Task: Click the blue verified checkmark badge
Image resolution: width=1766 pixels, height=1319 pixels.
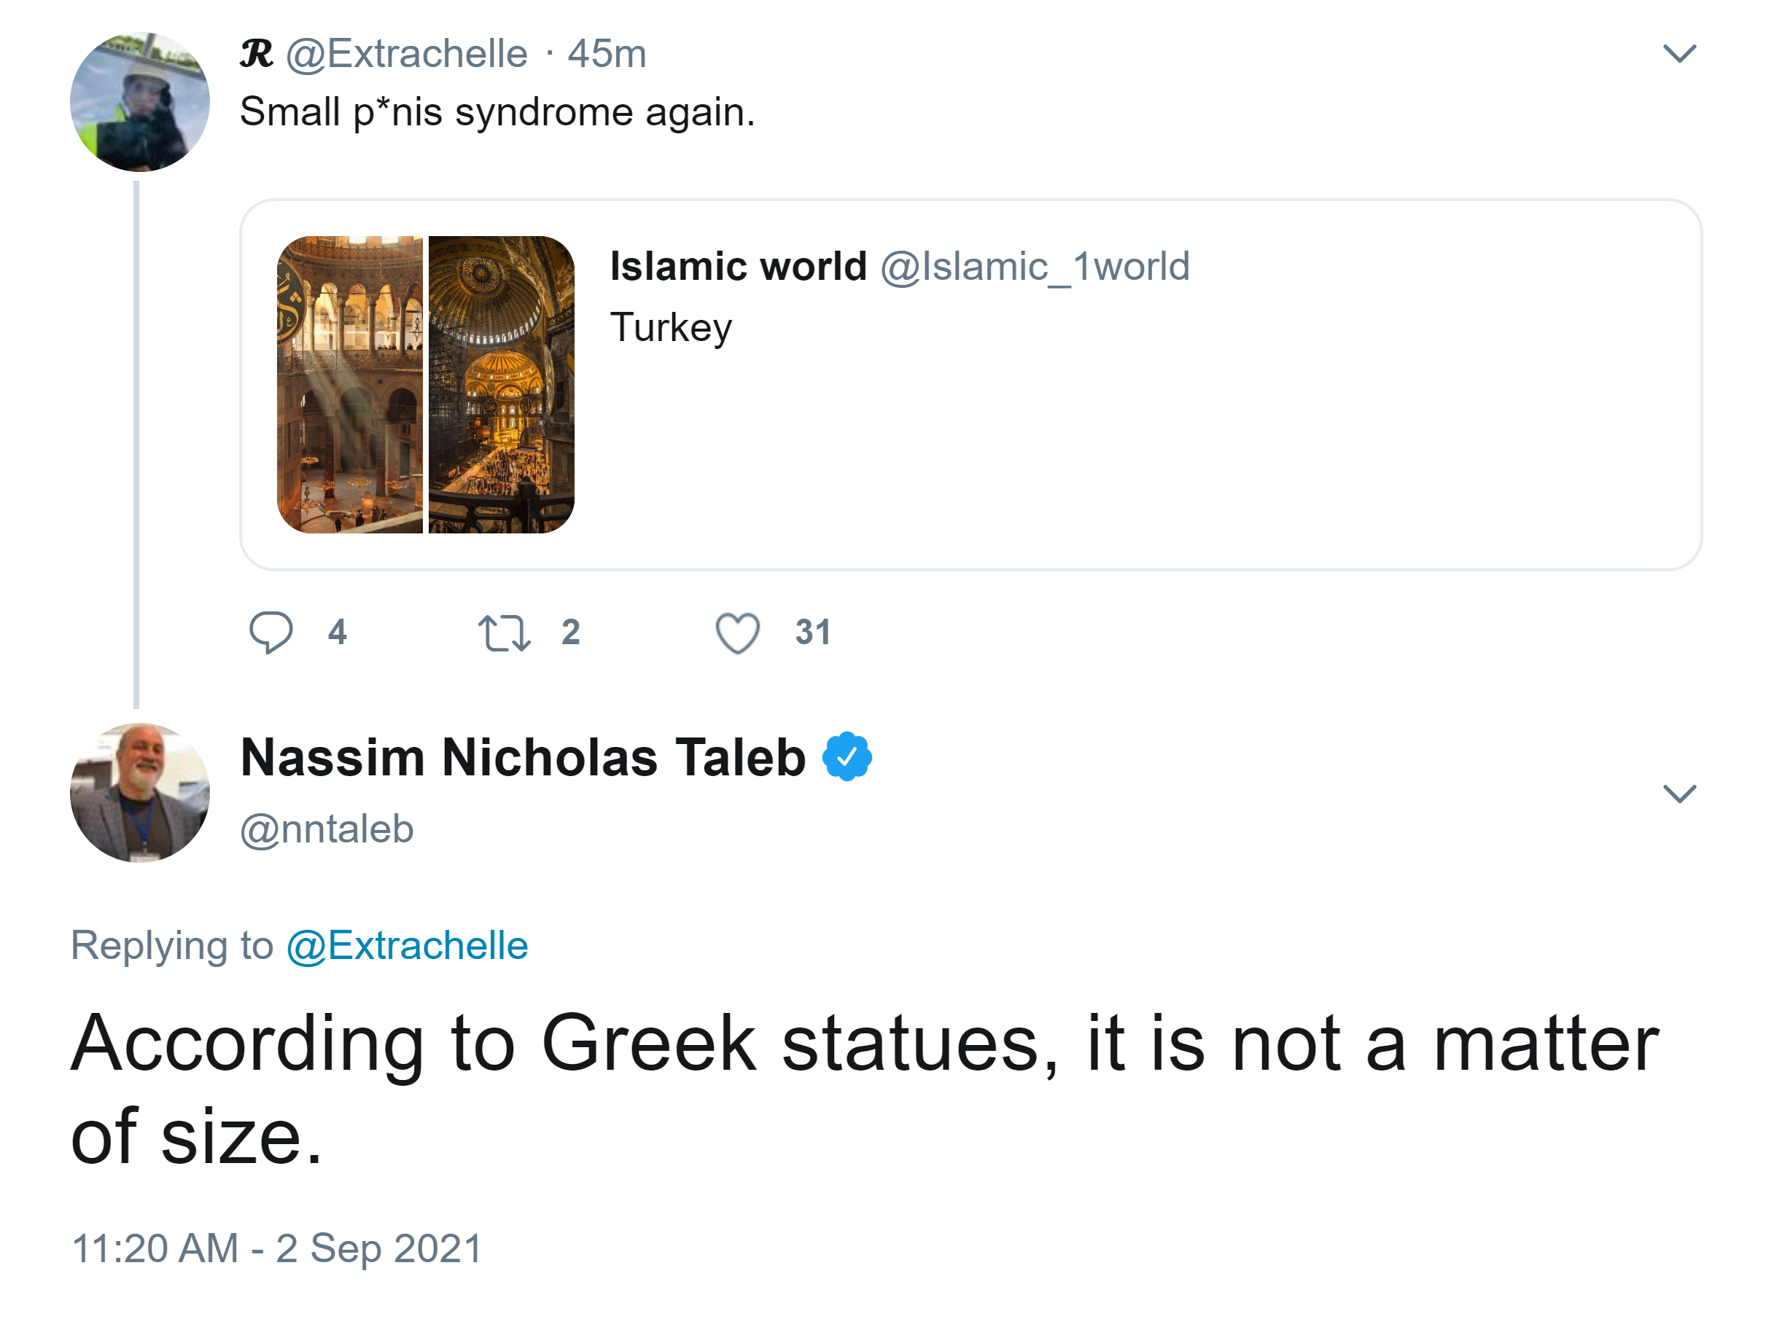Action: coord(847,756)
